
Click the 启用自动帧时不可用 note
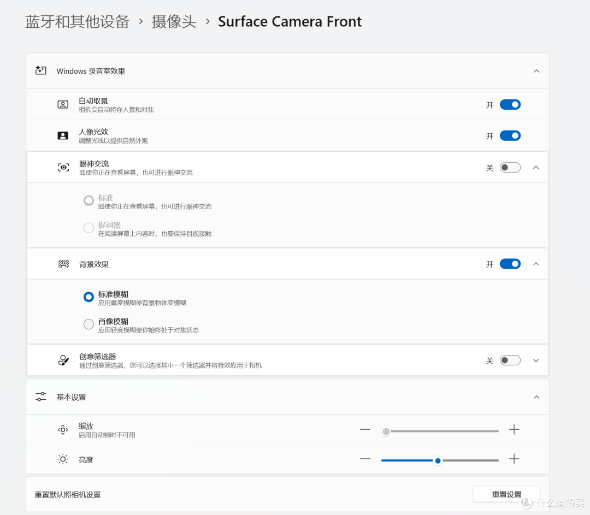(107, 435)
